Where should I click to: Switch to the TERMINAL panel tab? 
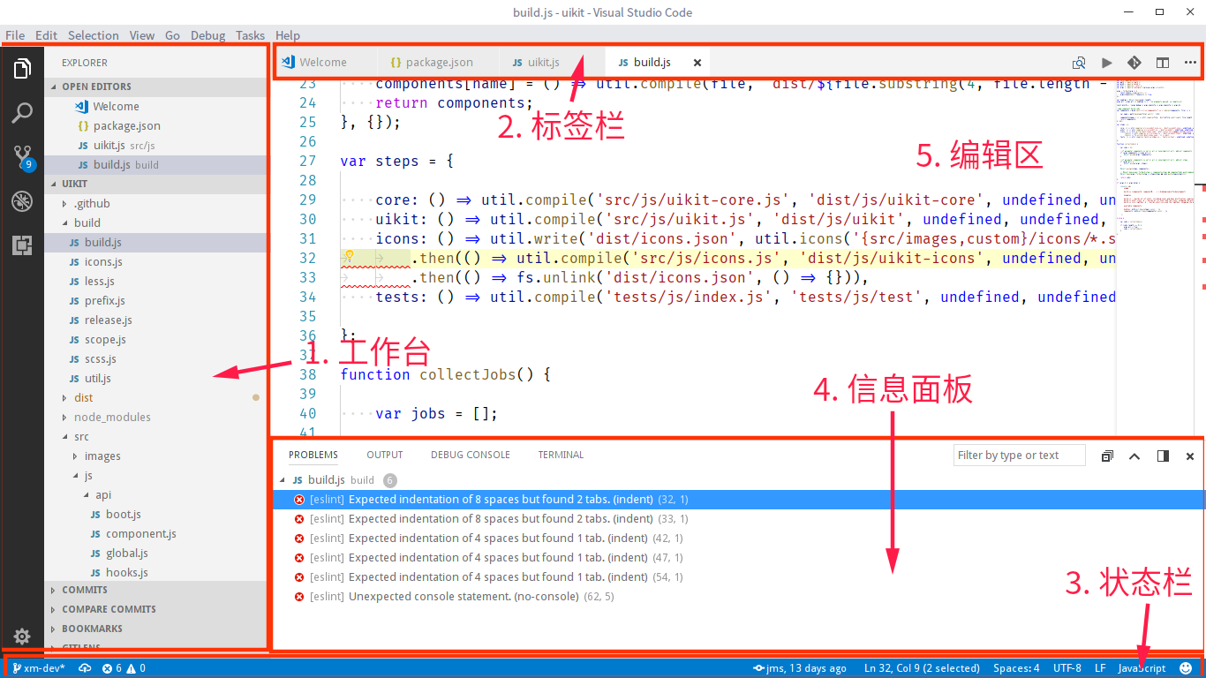click(561, 455)
